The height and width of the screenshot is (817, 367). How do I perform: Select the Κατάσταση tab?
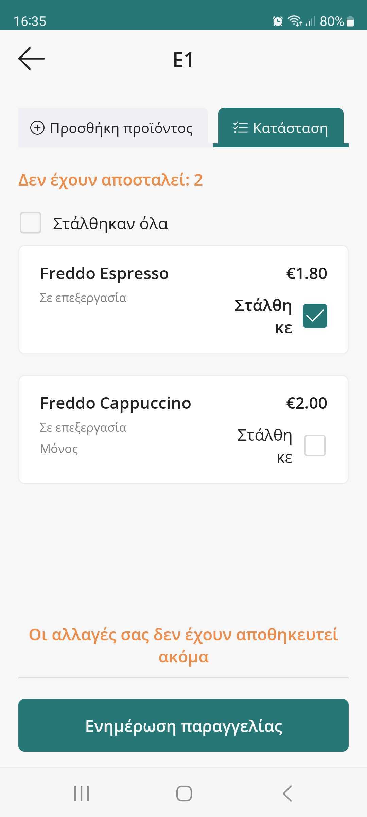[x=281, y=128]
